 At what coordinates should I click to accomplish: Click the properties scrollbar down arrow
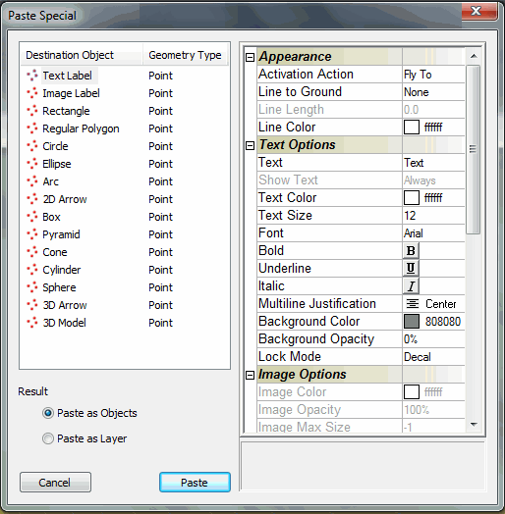tap(474, 425)
